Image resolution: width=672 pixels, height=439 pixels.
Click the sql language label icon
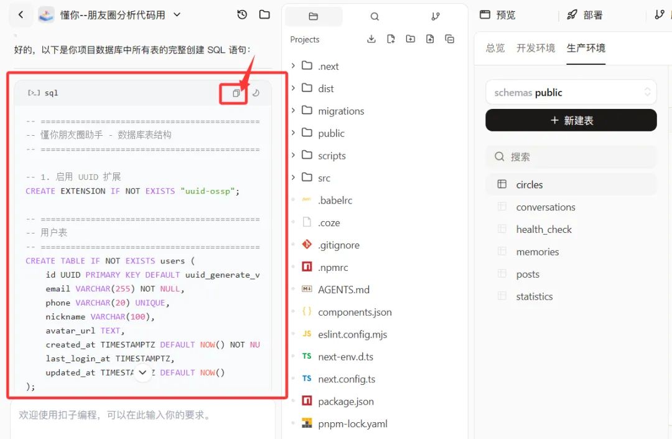pos(34,93)
